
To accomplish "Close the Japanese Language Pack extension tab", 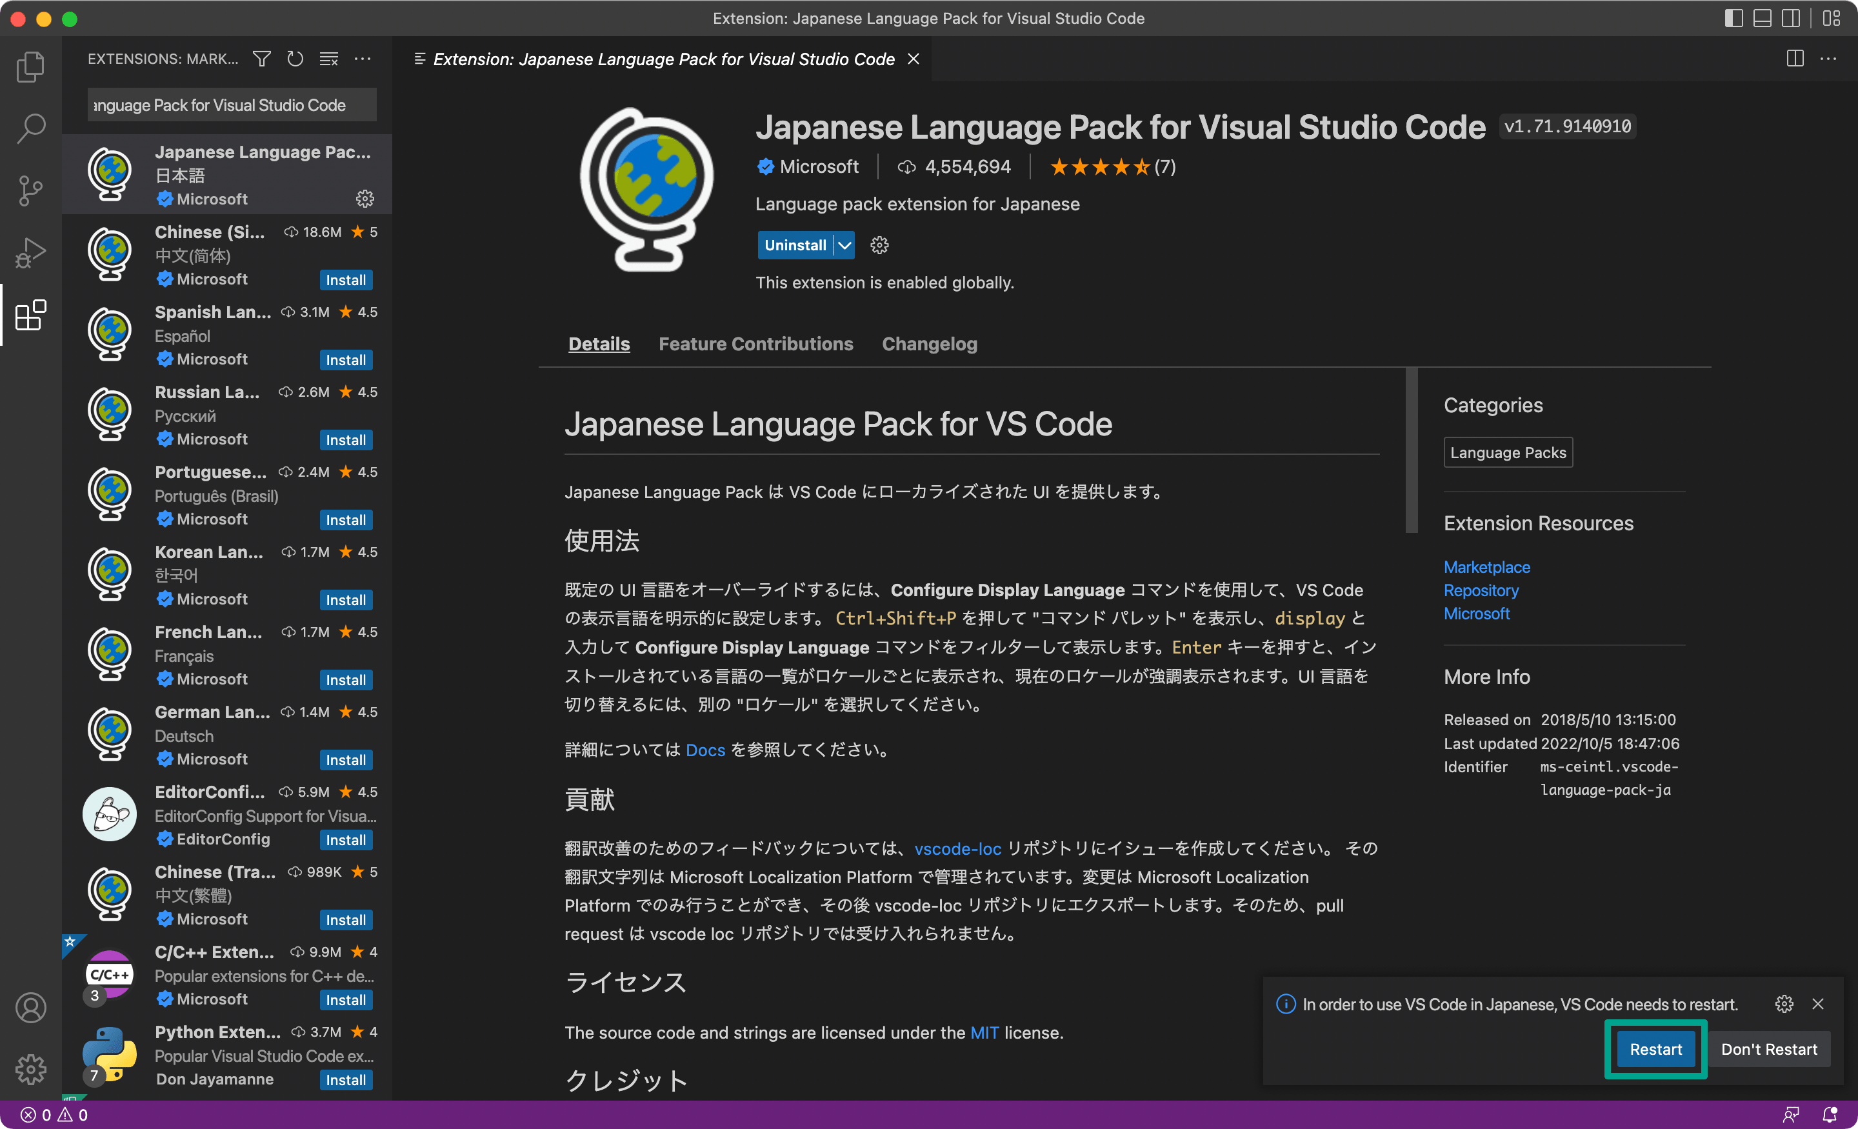I will (x=913, y=59).
